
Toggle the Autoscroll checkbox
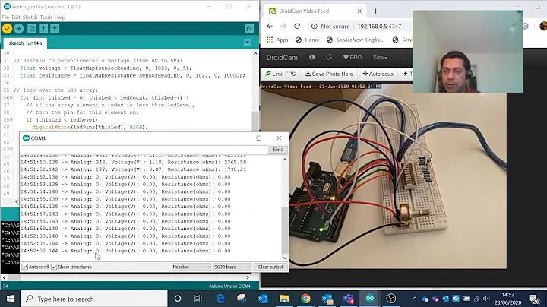pos(25,267)
